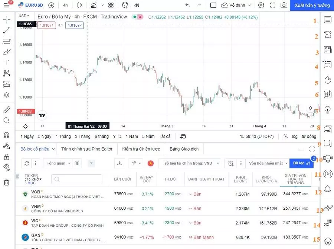Image resolution: width=334 pixels, height=249 pixels.
Task: Toggle magnet mode for drawings
Action: 7,135
